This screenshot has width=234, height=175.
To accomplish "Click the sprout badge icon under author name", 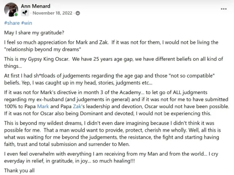I will [x=25, y=13].
